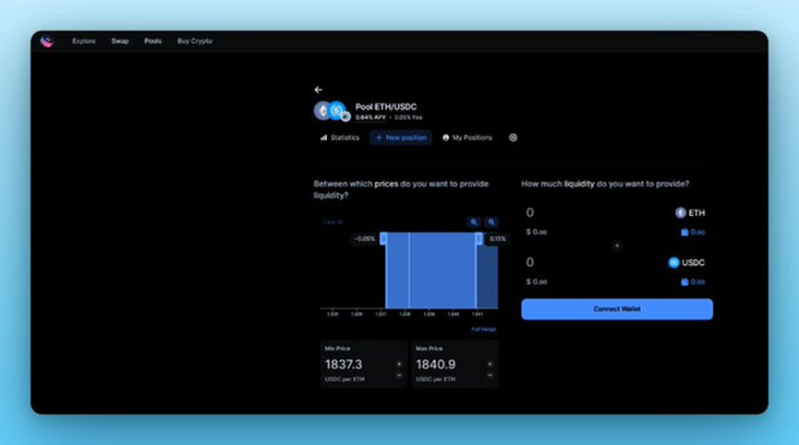Image resolution: width=799 pixels, height=445 pixels.
Task: Increase Max Price with plus stepper
Action: (490, 364)
